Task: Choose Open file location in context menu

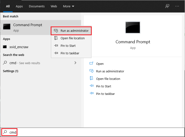Action: pyautogui.click(x=72, y=38)
